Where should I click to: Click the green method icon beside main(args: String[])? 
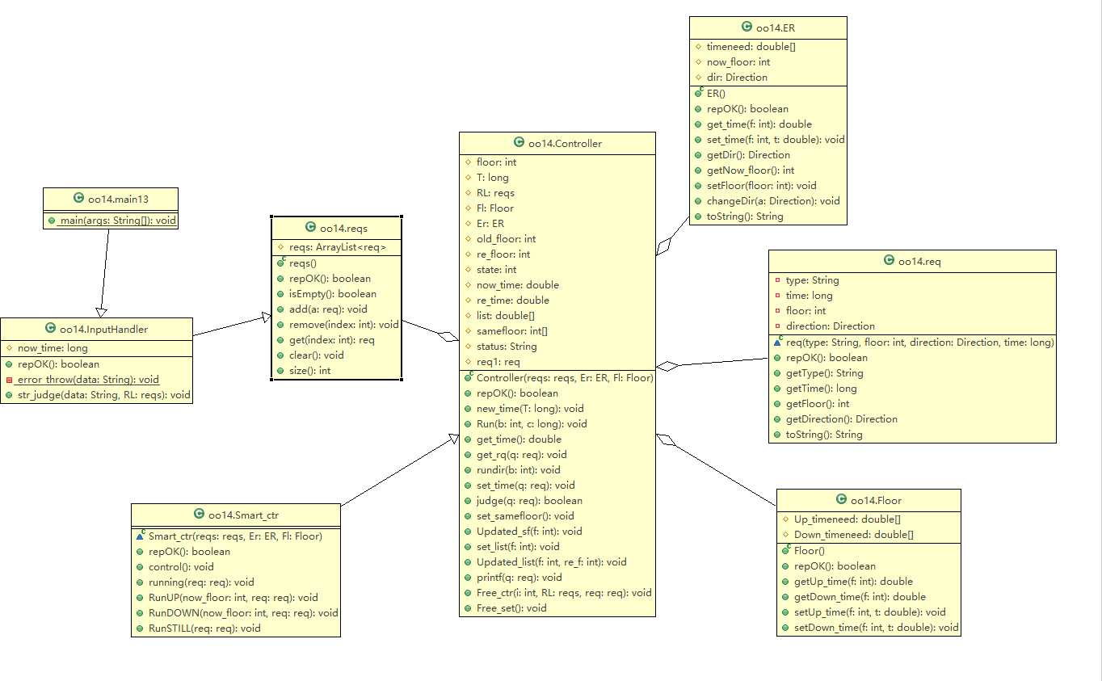pos(52,221)
